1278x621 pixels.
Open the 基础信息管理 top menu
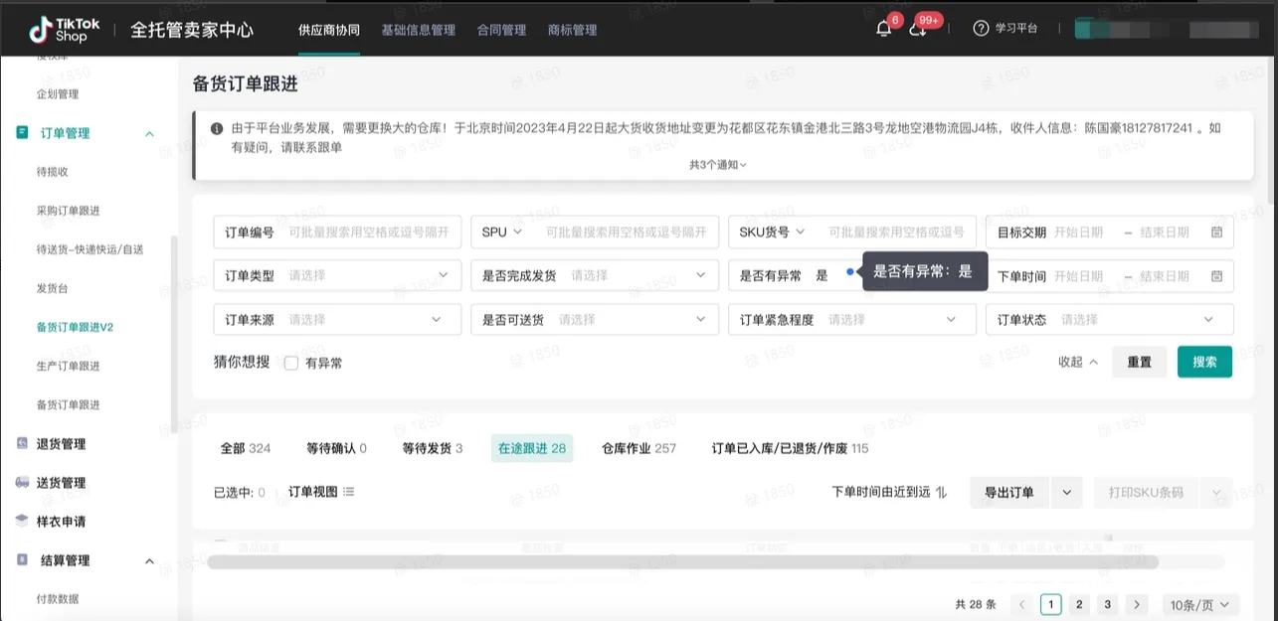tap(418, 30)
